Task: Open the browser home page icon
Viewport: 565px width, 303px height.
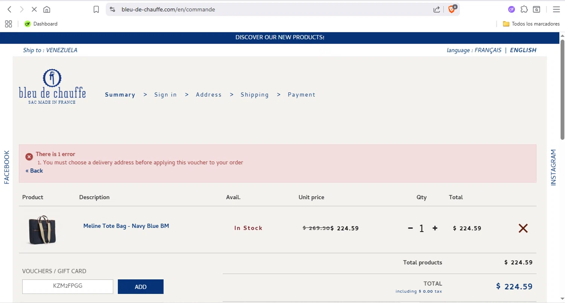Action: (47, 9)
